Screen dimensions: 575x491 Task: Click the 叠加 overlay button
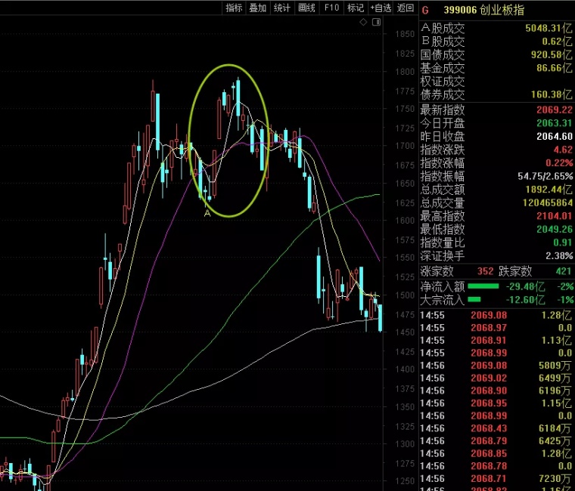tap(258, 8)
